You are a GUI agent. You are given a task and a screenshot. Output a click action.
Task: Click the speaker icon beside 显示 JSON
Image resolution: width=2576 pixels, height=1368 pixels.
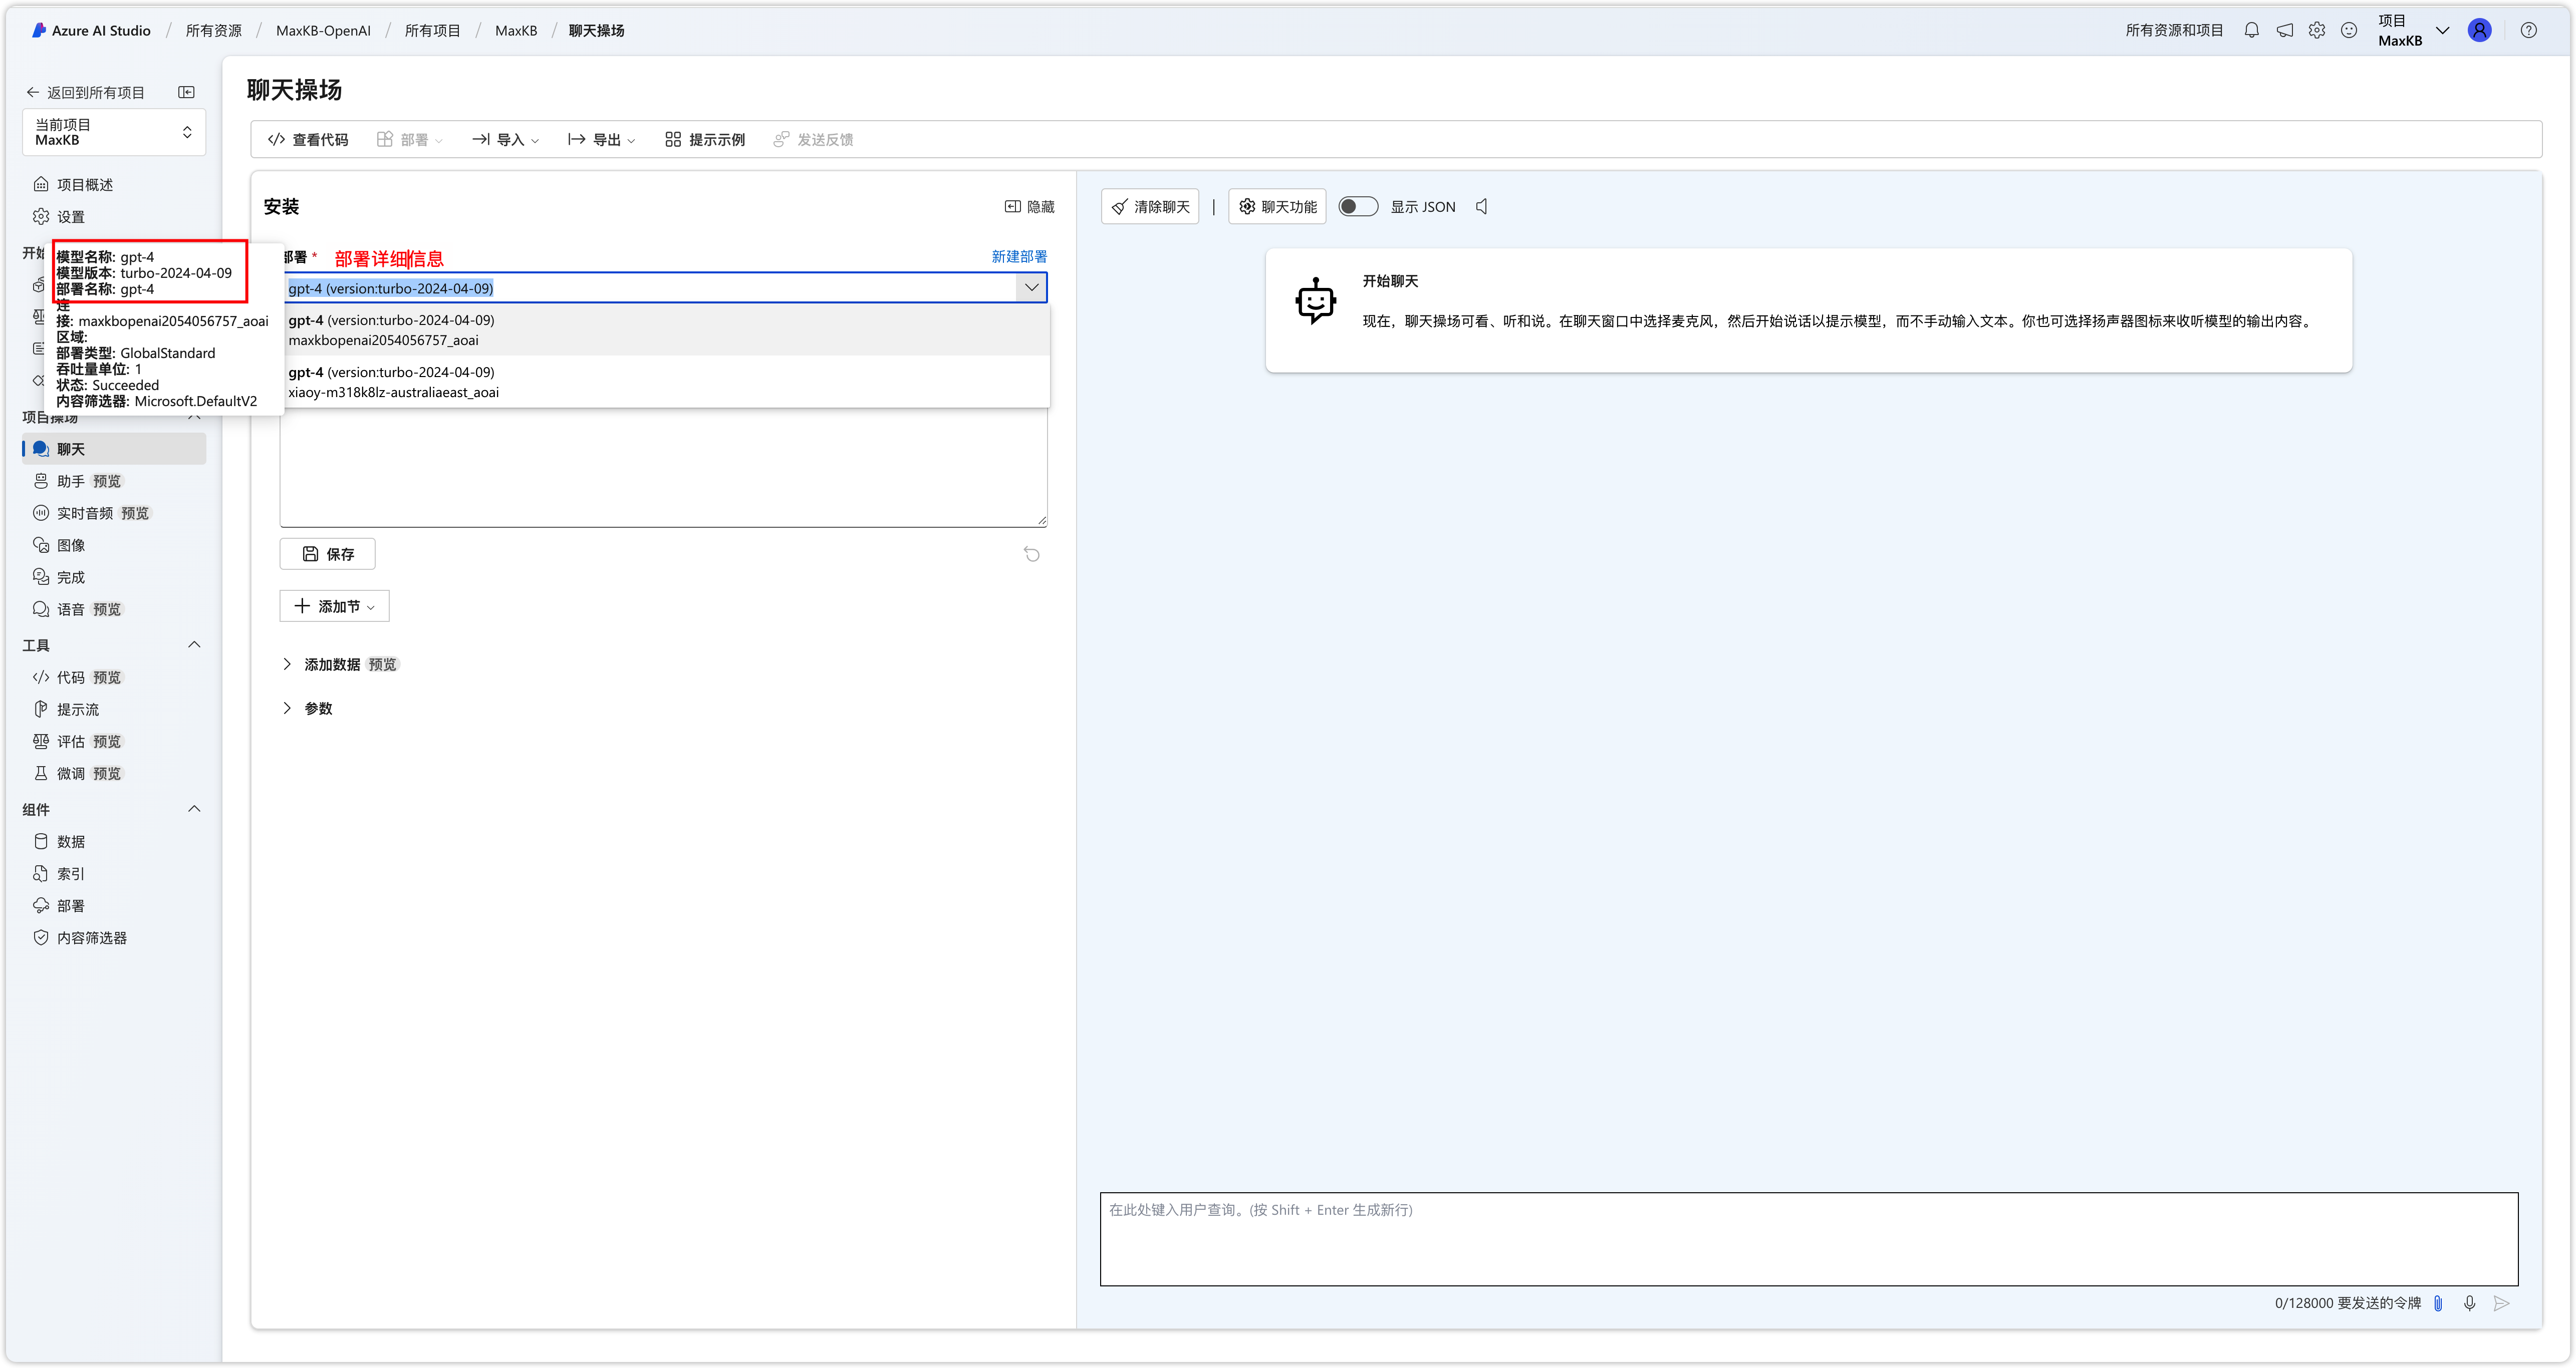[x=1481, y=206]
